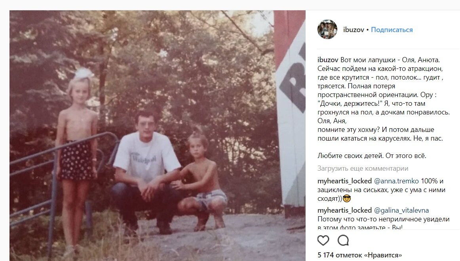This screenshot has height=261, width=460.
Task: Open the ibuzov profile avatar picture
Action: (327, 29)
